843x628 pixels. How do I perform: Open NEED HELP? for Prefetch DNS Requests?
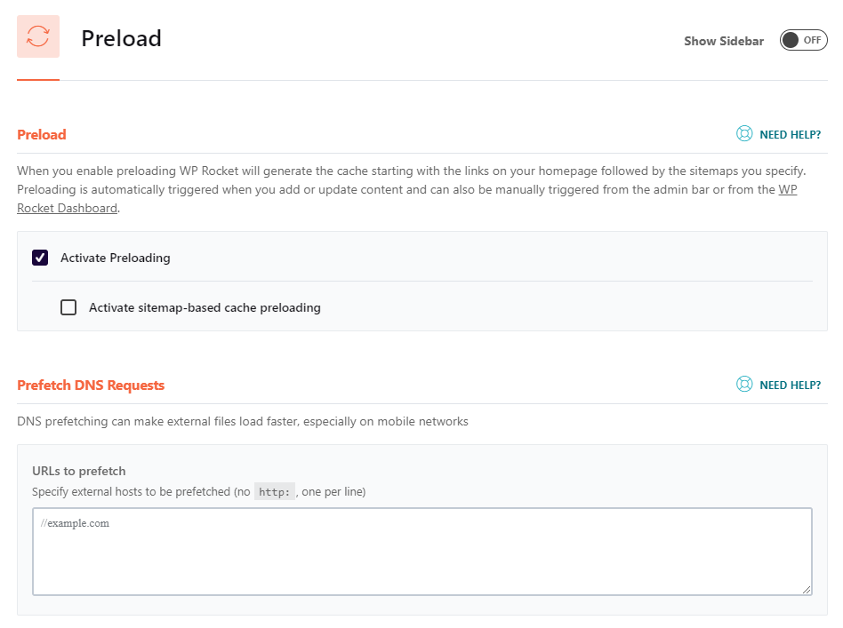[x=790, y=386]
